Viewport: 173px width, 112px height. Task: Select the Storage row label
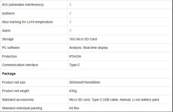point(8,39)
